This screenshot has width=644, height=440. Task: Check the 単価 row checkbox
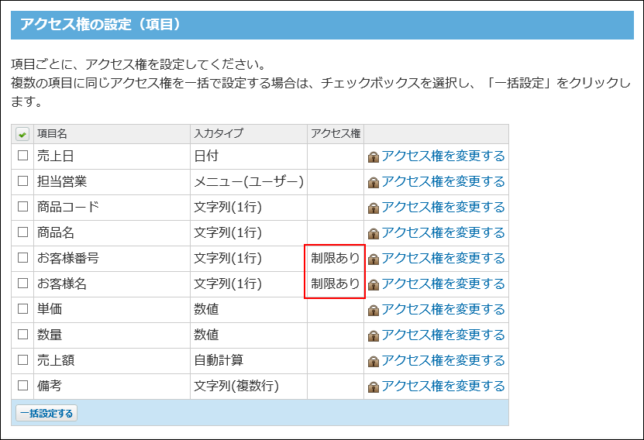coord(22,308)
